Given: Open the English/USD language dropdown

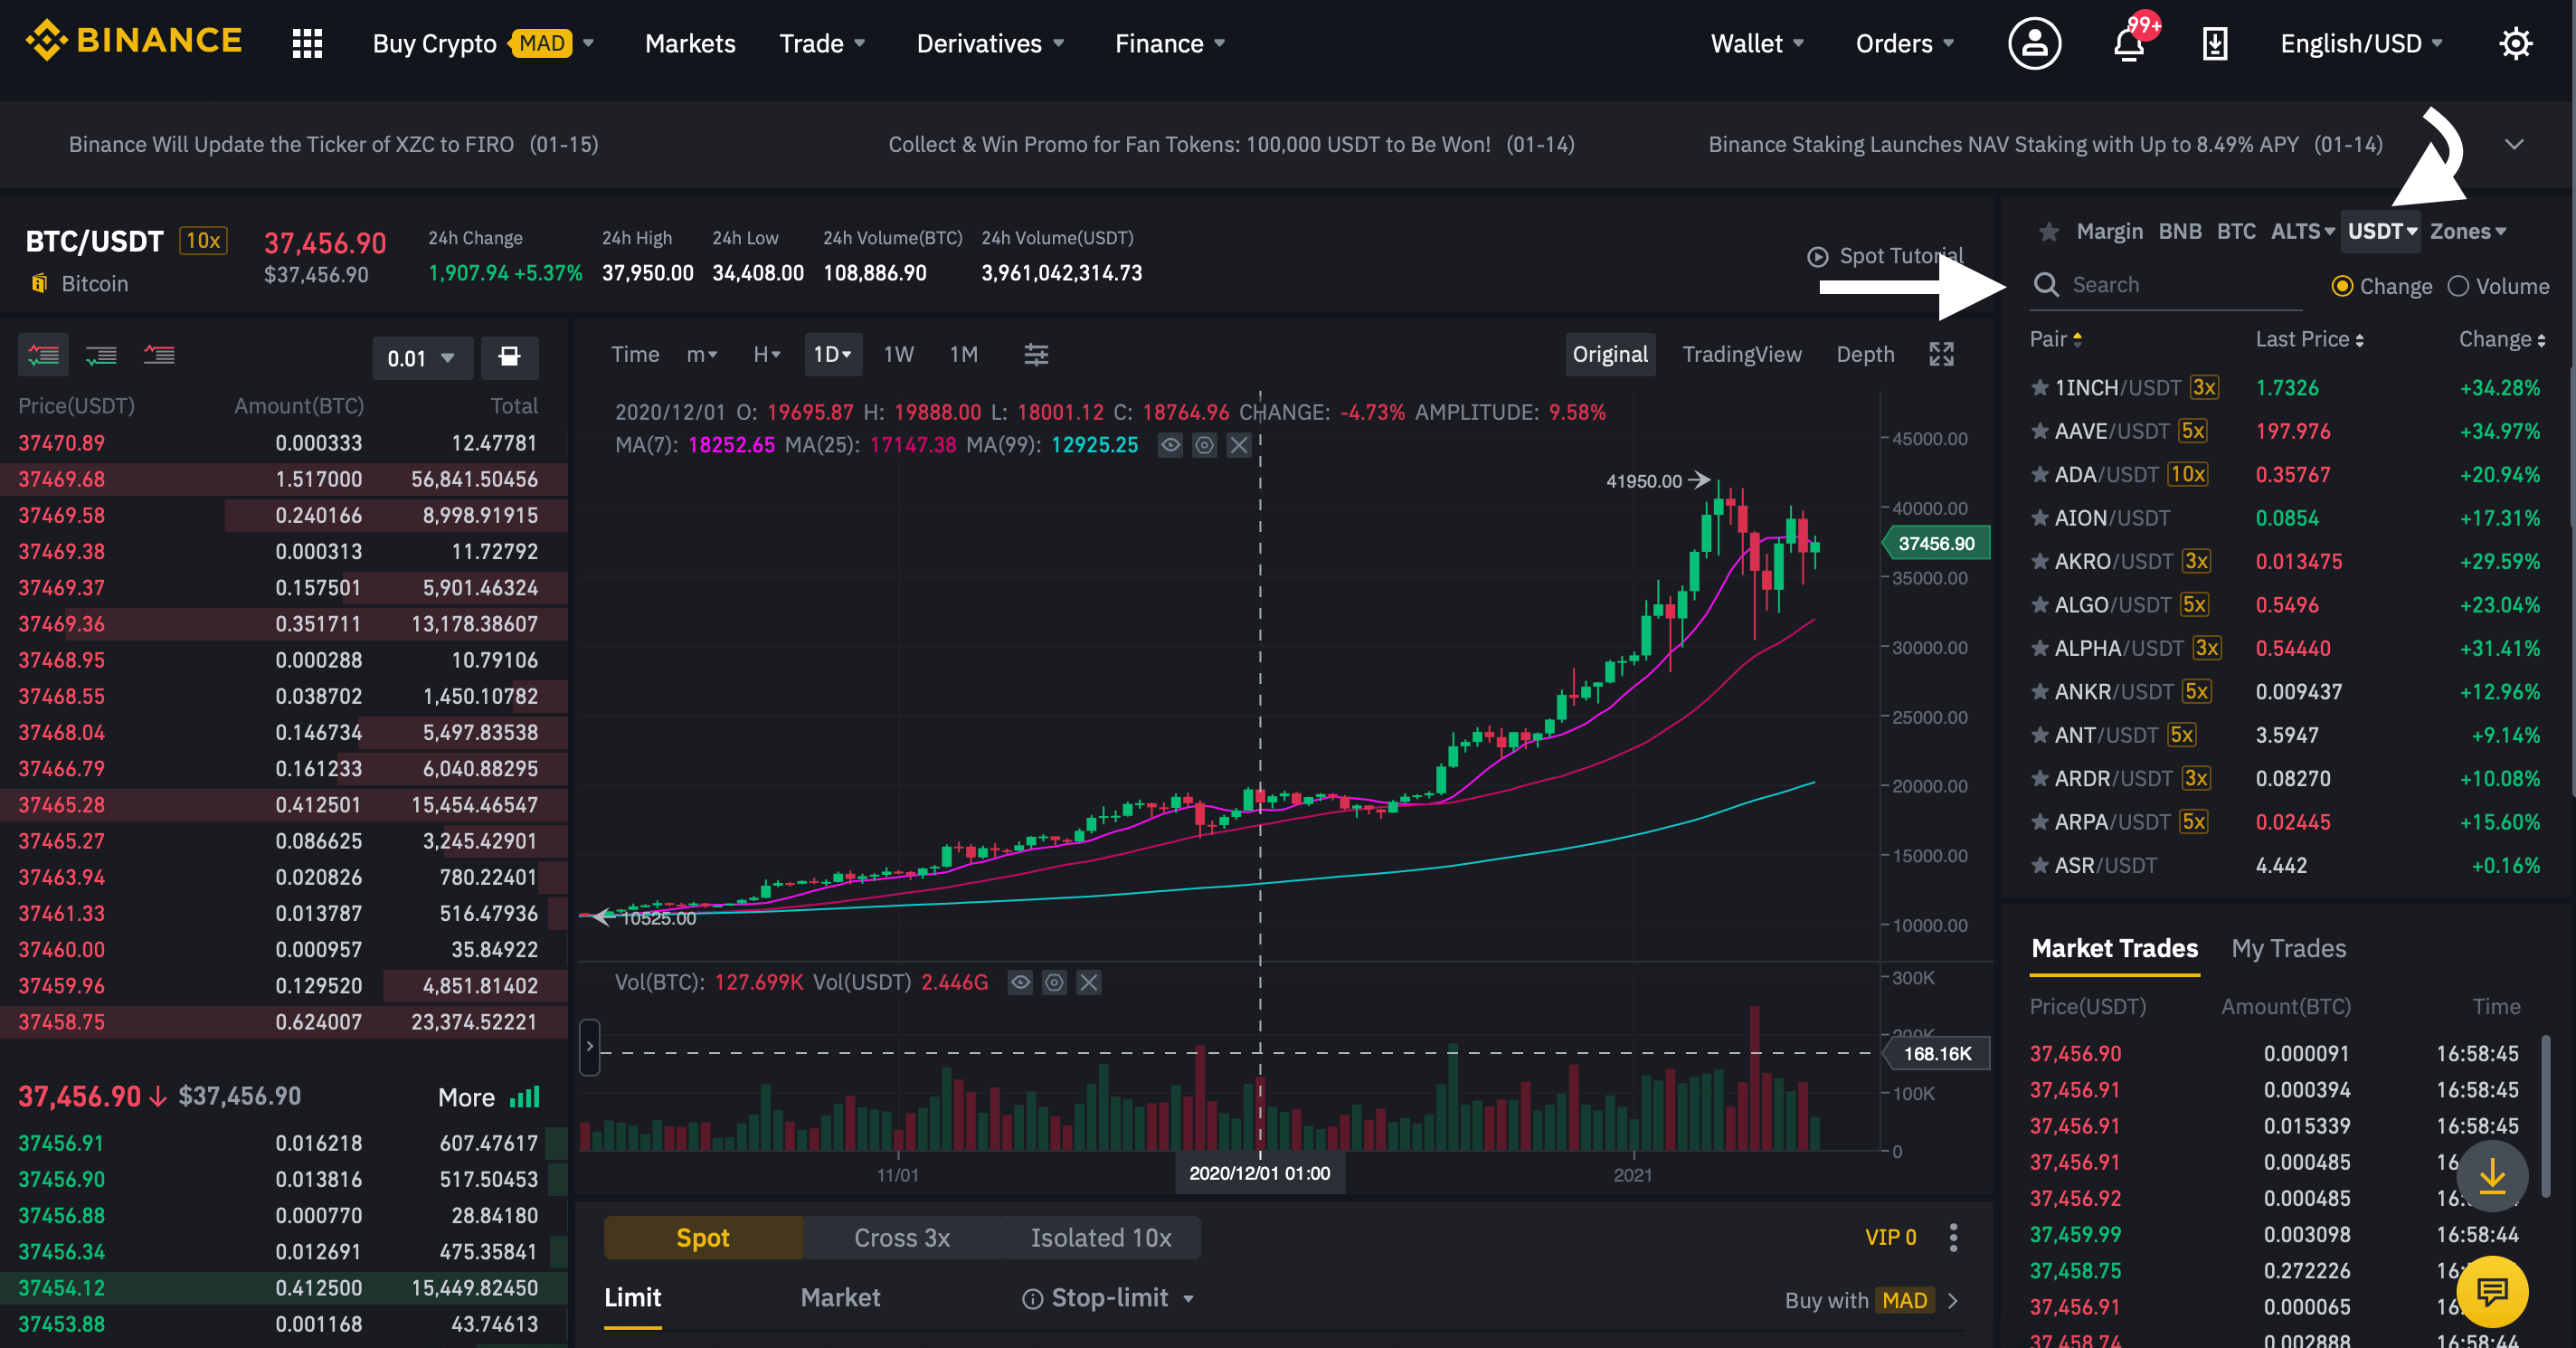Looking at the screenshot, I should [x=2361, y=43].
